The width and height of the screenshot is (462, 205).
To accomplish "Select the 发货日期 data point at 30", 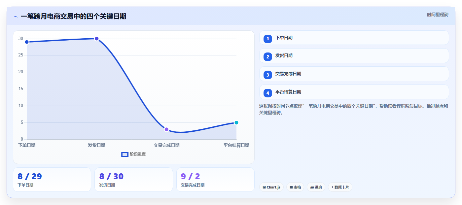I will tap(96, 39).
